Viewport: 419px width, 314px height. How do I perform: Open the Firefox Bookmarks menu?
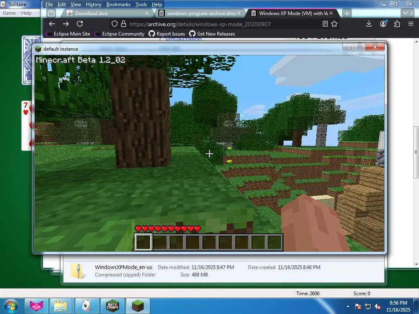point(118,4)
